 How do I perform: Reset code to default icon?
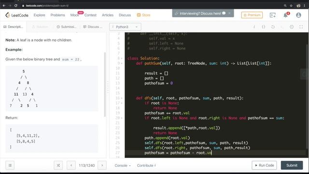(273, 27)
